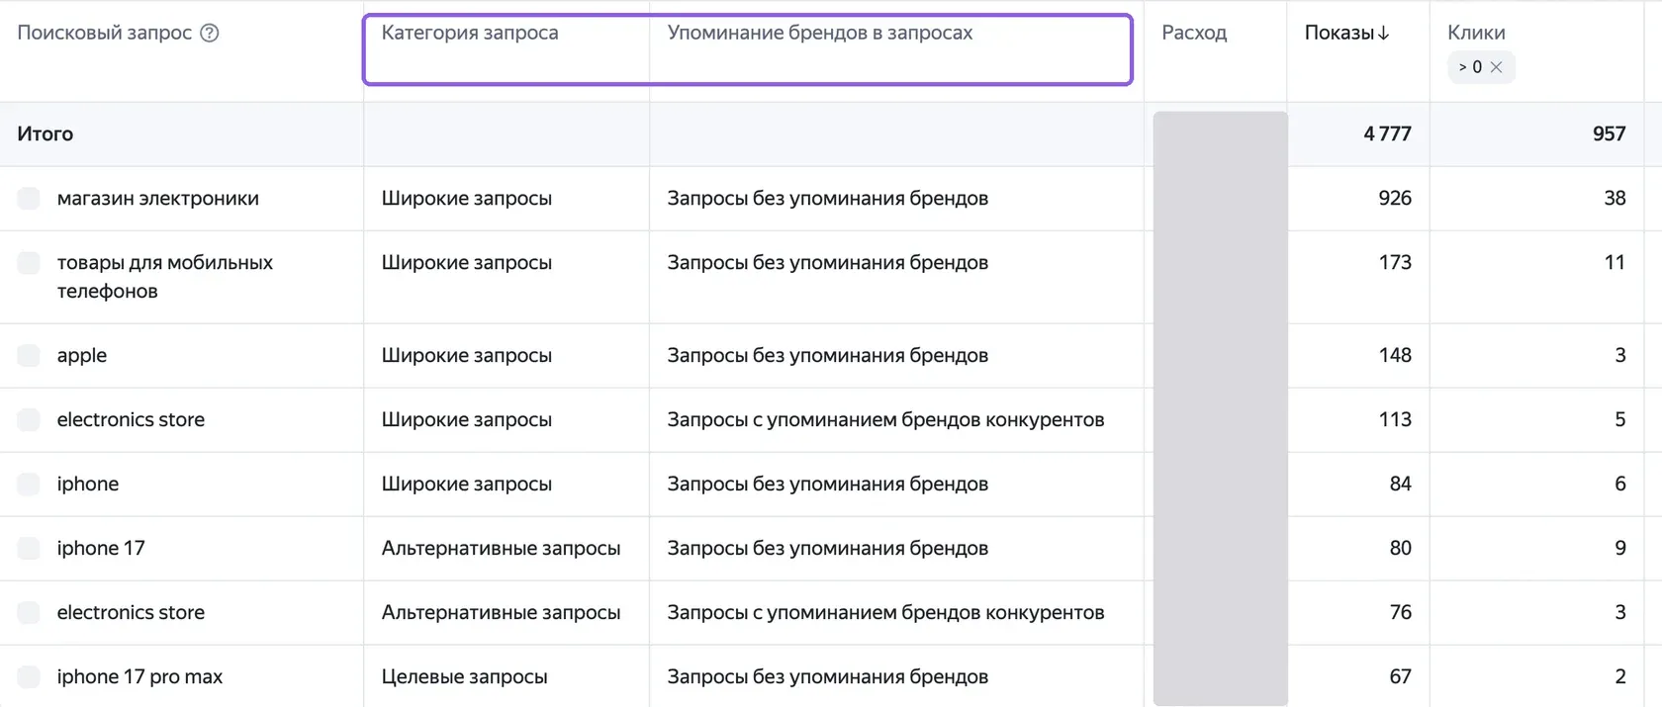Click competitor brands cell in 76 impressions row

point(885,612)
